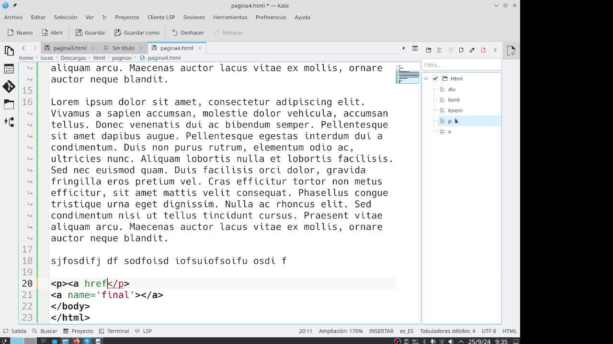Click the Deshacer toolbar button

click(x=188, y=32)
